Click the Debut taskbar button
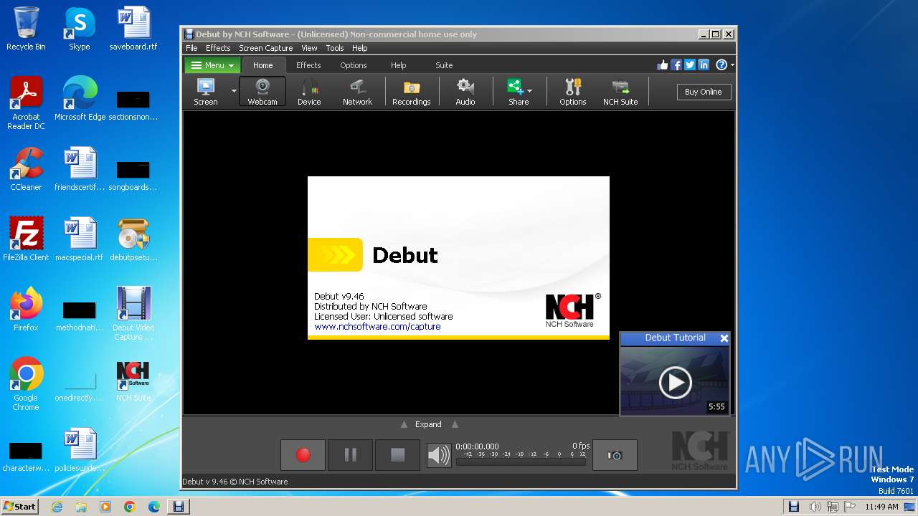918x516 pixels. pos(179,507)
